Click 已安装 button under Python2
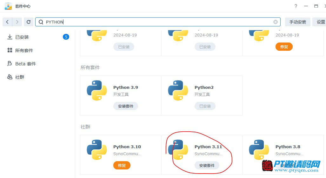The height and width of the screenshot is (178, 326). (x=205, y=106)
